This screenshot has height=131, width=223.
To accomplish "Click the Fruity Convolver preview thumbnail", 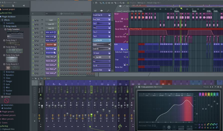I will tap(15, 35).
